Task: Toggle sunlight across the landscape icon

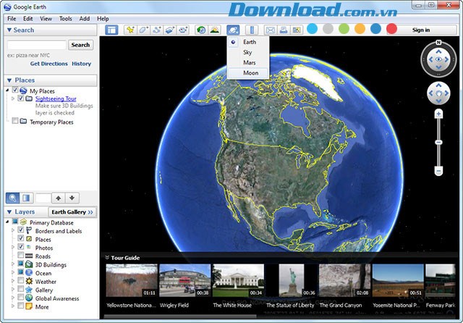Action: coord(215,30)
